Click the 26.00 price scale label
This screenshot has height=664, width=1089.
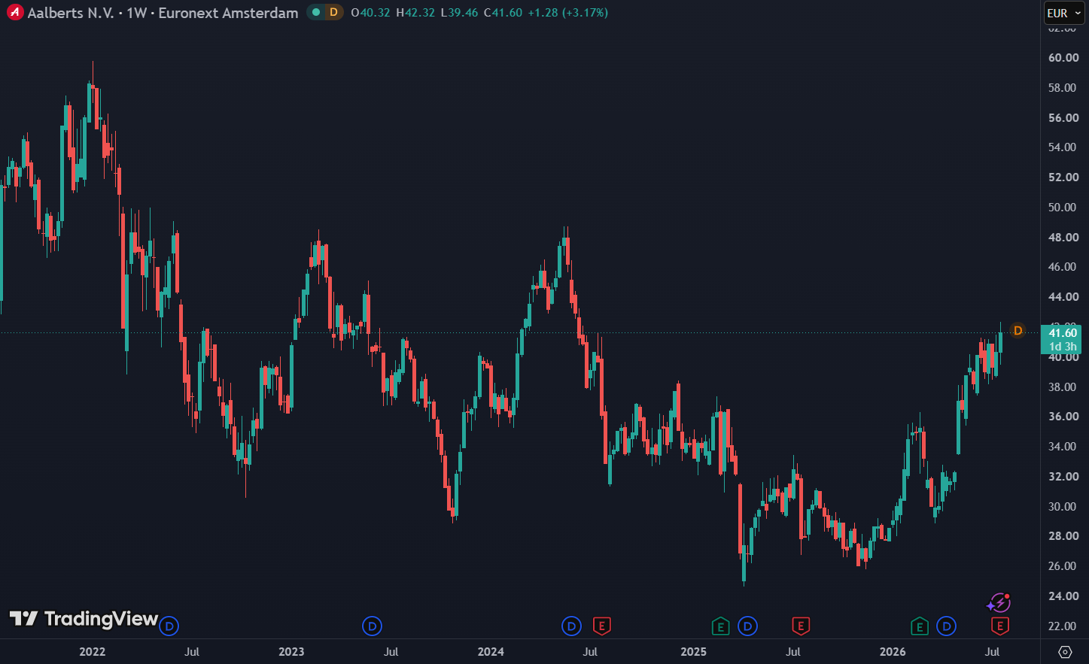[1063, 566]
